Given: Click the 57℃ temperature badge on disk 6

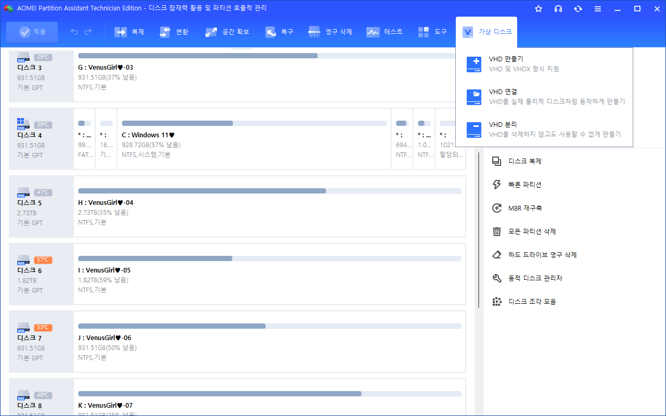Looking at the screenshot, I should [43, 260].
